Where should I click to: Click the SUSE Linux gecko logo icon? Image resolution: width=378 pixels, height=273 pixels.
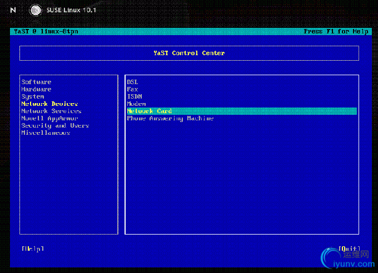tap(36, 10)
